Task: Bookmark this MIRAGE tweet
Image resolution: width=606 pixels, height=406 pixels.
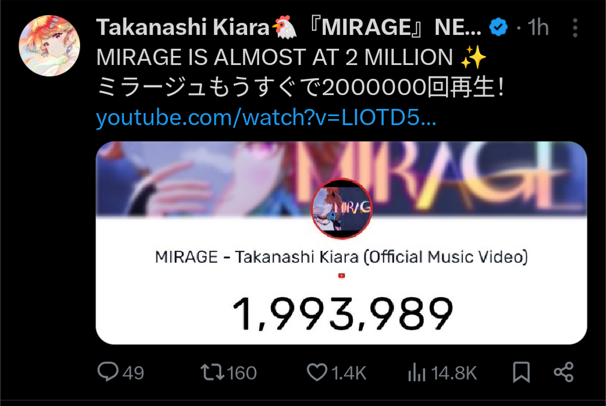Action: point(521,372)
